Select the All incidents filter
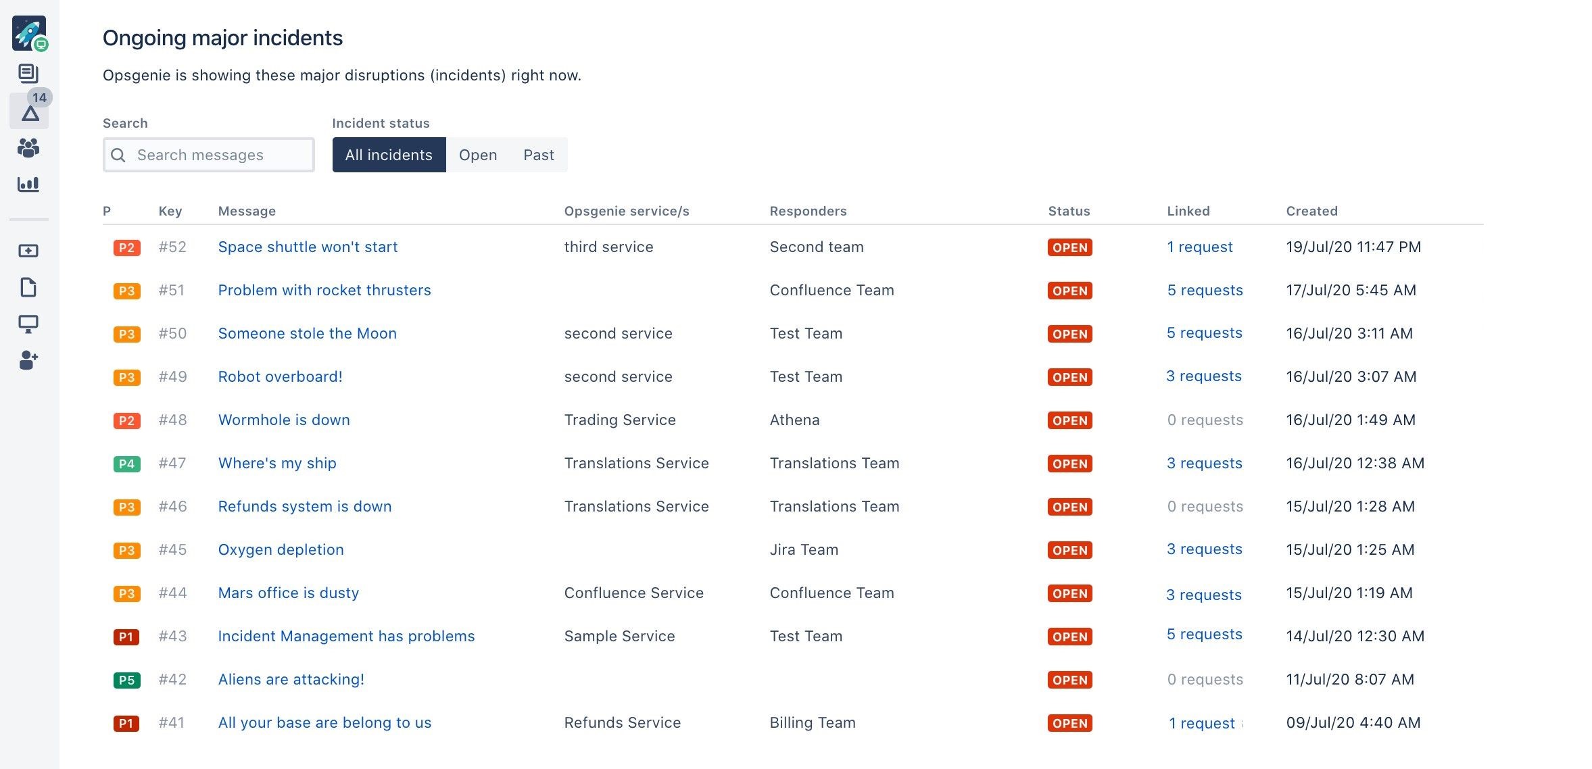1592x769 pixels. (389, 155)
